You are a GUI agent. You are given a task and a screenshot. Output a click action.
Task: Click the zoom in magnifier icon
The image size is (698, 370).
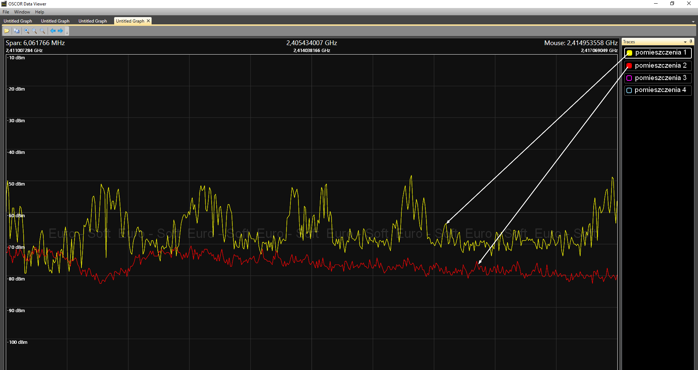coord(27,31)
